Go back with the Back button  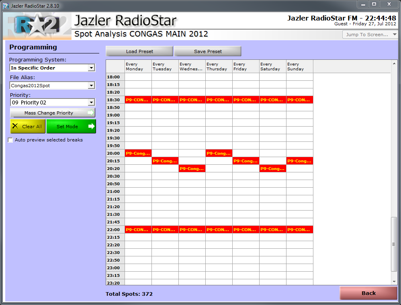tap(368, 293)
